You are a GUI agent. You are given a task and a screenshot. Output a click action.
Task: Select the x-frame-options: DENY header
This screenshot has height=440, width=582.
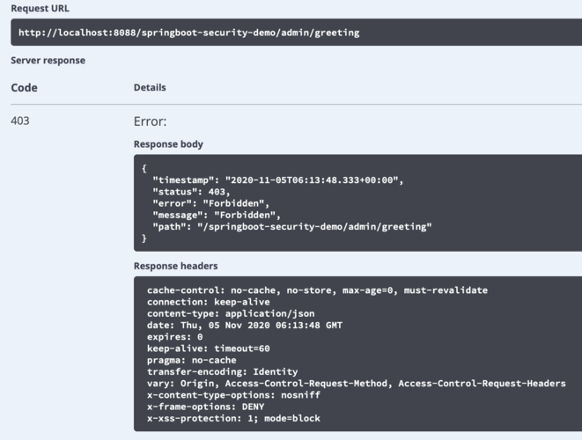(x=206, y=407)
